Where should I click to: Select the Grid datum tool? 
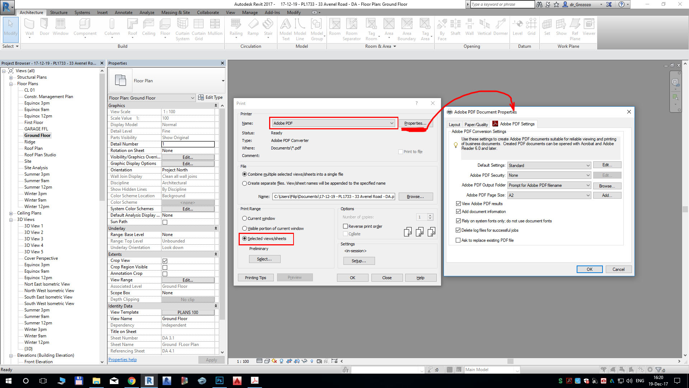click(531, 27)
